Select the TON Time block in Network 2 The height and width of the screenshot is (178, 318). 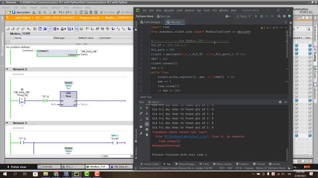click(69, 99)
